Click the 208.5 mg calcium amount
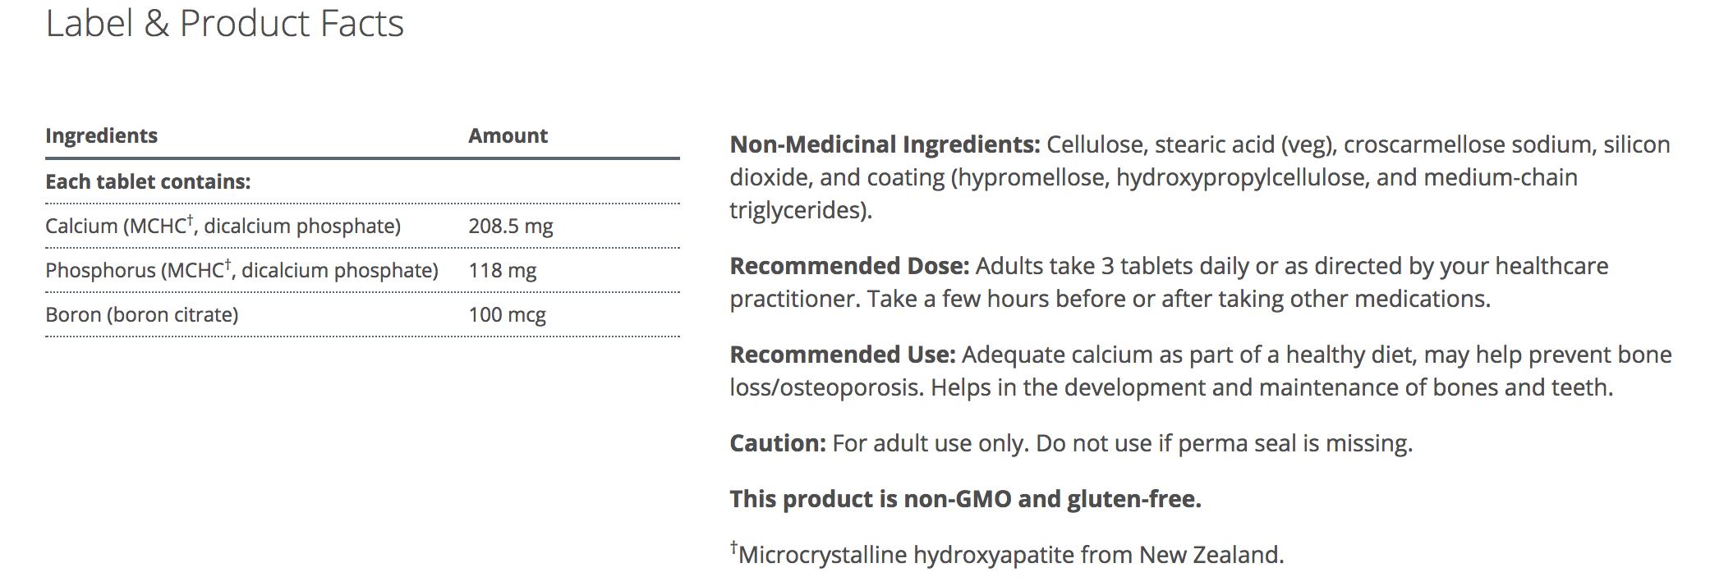Image resolution: width=1733 pixels, height=586 pixels. pyautogui.click(x=510, y=226)
